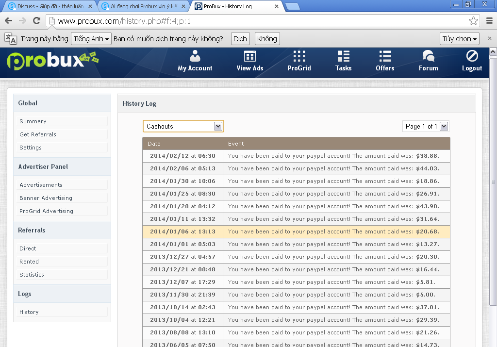The height and width of the screenshot is (347, 497).
Task: Close the Discuss tab
Action: (x=90, y=6)
